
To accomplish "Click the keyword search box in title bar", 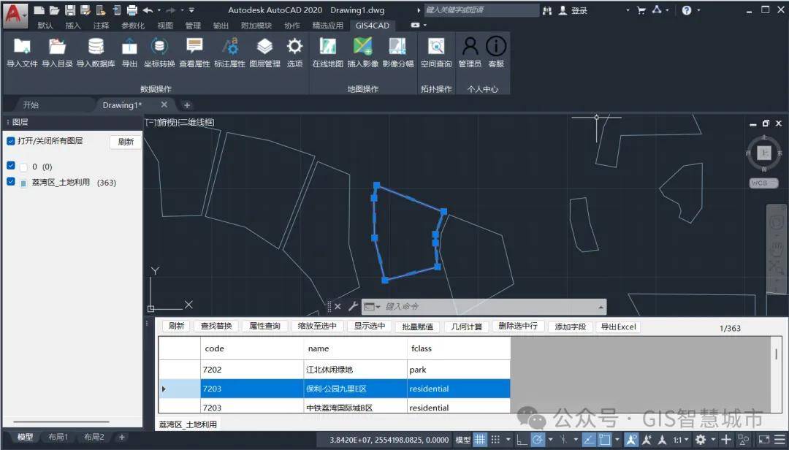I will [x=481, y=10].
